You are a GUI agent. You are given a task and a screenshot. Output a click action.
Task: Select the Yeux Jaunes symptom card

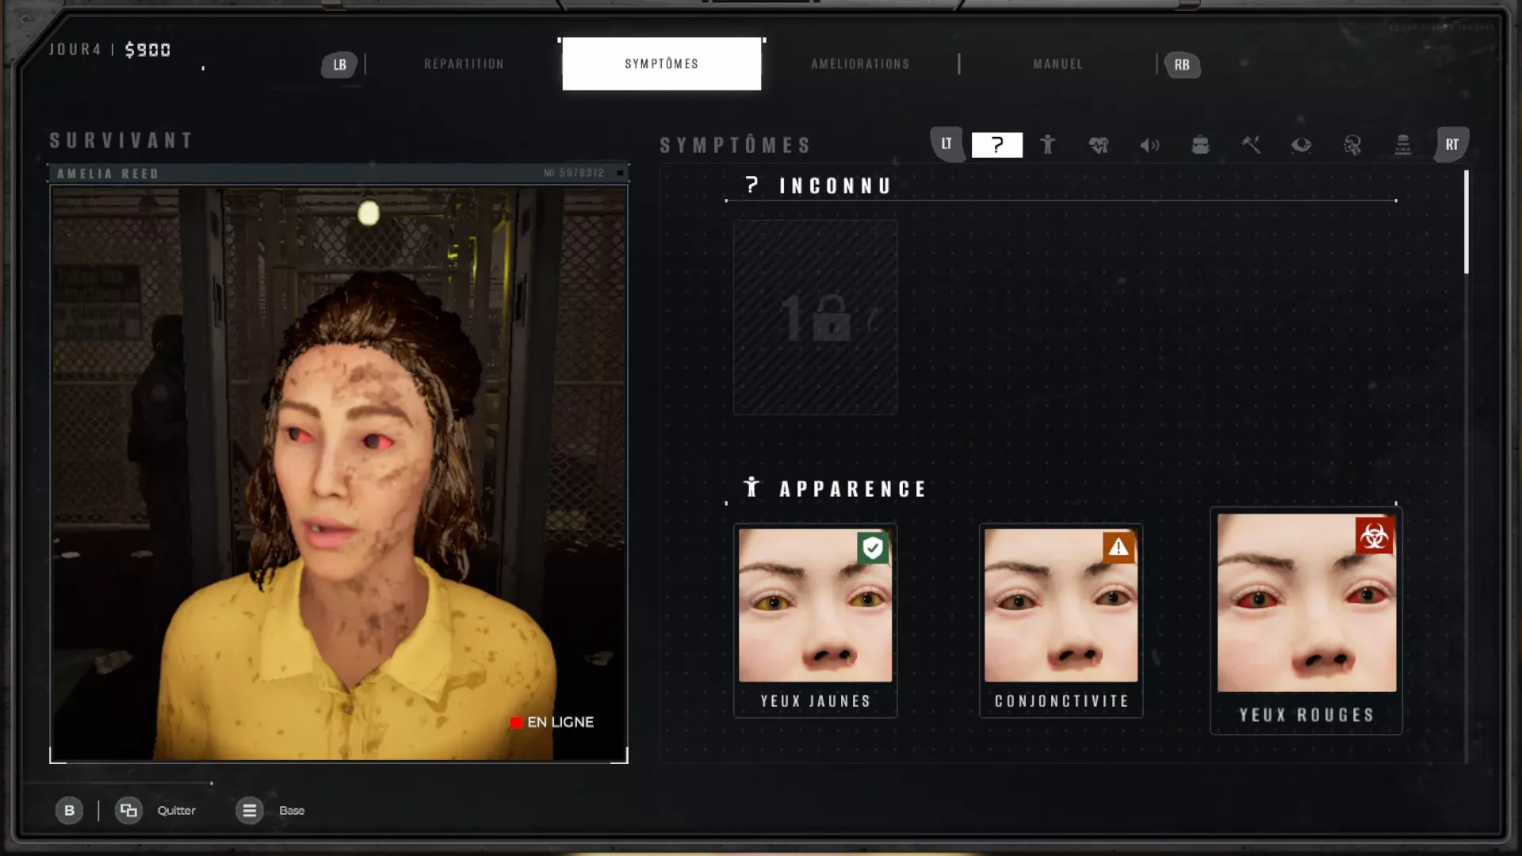[815, 620]
